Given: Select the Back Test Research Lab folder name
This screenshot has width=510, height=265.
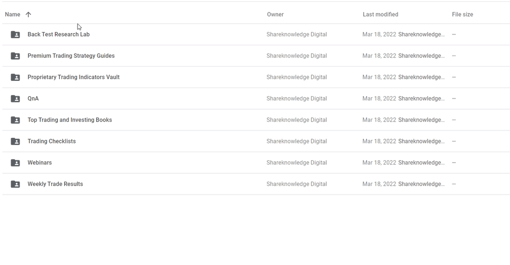Looking at the screenshot, I should (x=58, y=34).
